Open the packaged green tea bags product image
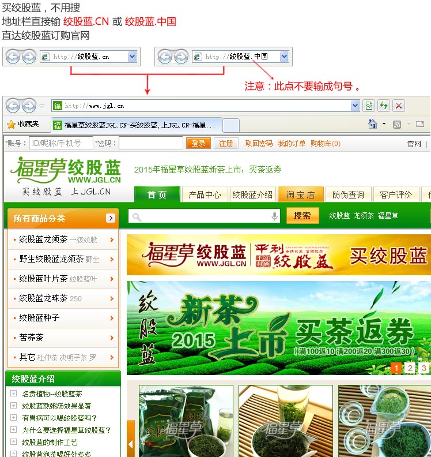Image resolution: width=431 pixels, height=457 pixels. (x=186, y=421)
